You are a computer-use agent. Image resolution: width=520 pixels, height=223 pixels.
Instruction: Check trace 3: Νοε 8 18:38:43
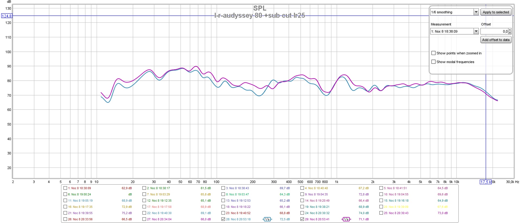pyautogui.click(x=223, y=188)
